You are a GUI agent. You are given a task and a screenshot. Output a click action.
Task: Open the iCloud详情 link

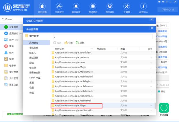click(161, 36)
